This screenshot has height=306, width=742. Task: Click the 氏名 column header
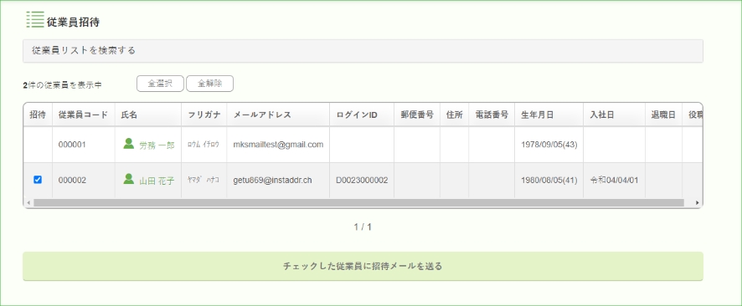tap(148, 115)
